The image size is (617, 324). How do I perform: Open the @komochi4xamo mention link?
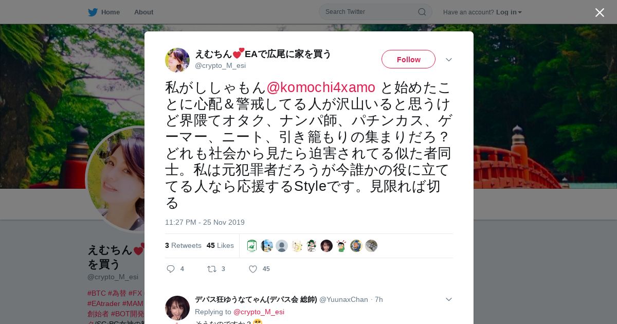[x=321, y=87]
